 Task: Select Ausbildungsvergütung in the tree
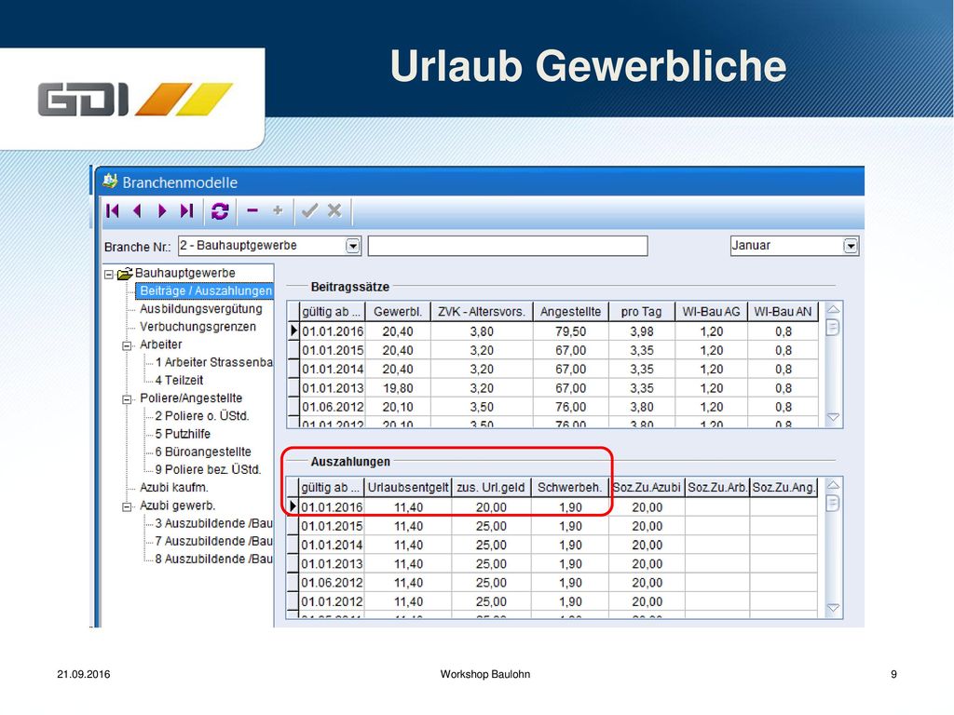coord(201,309)
